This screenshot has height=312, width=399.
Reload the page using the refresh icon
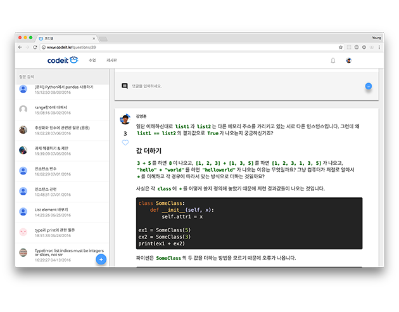tap(35, 47)
